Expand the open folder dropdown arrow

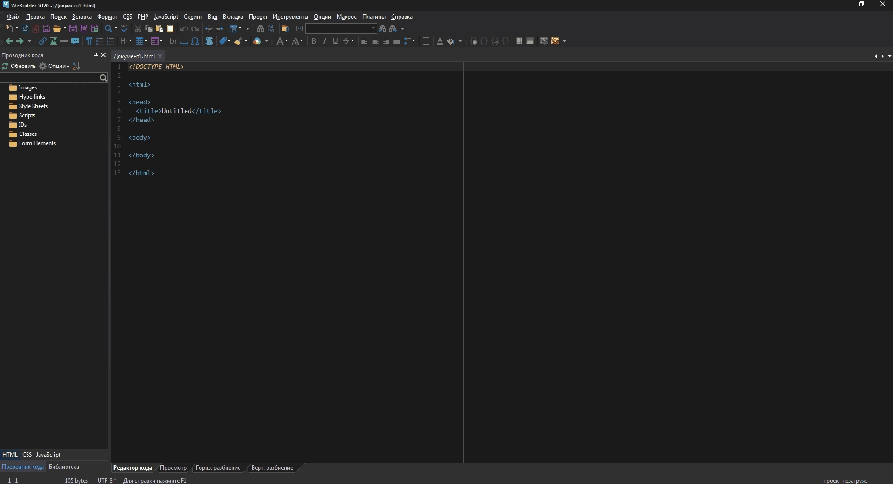point(64,28)
